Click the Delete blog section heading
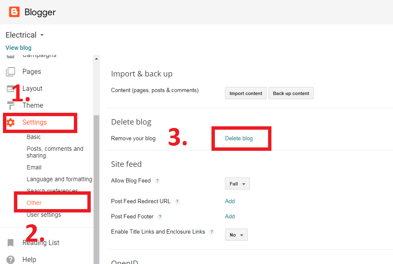Screen dimensions: 393x264 [x=131, y=122]
